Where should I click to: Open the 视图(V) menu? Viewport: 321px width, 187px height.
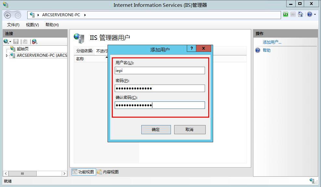pyautogui.click(x=32, y=25)
